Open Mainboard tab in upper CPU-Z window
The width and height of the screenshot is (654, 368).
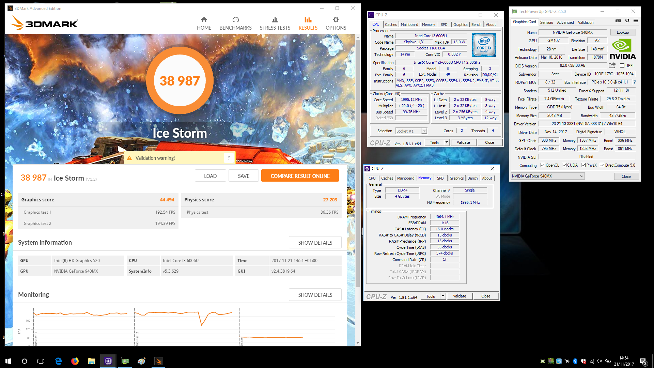click(x=409, y=25)
